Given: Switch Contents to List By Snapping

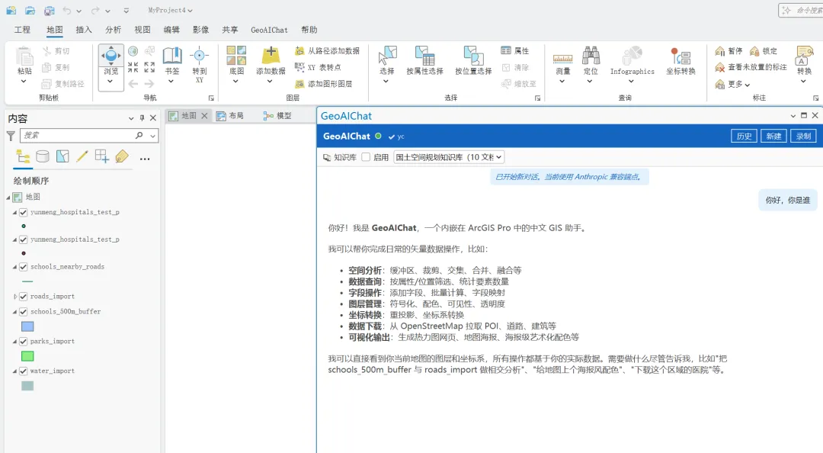Looking at the screenshot, I should click(102, 156).
